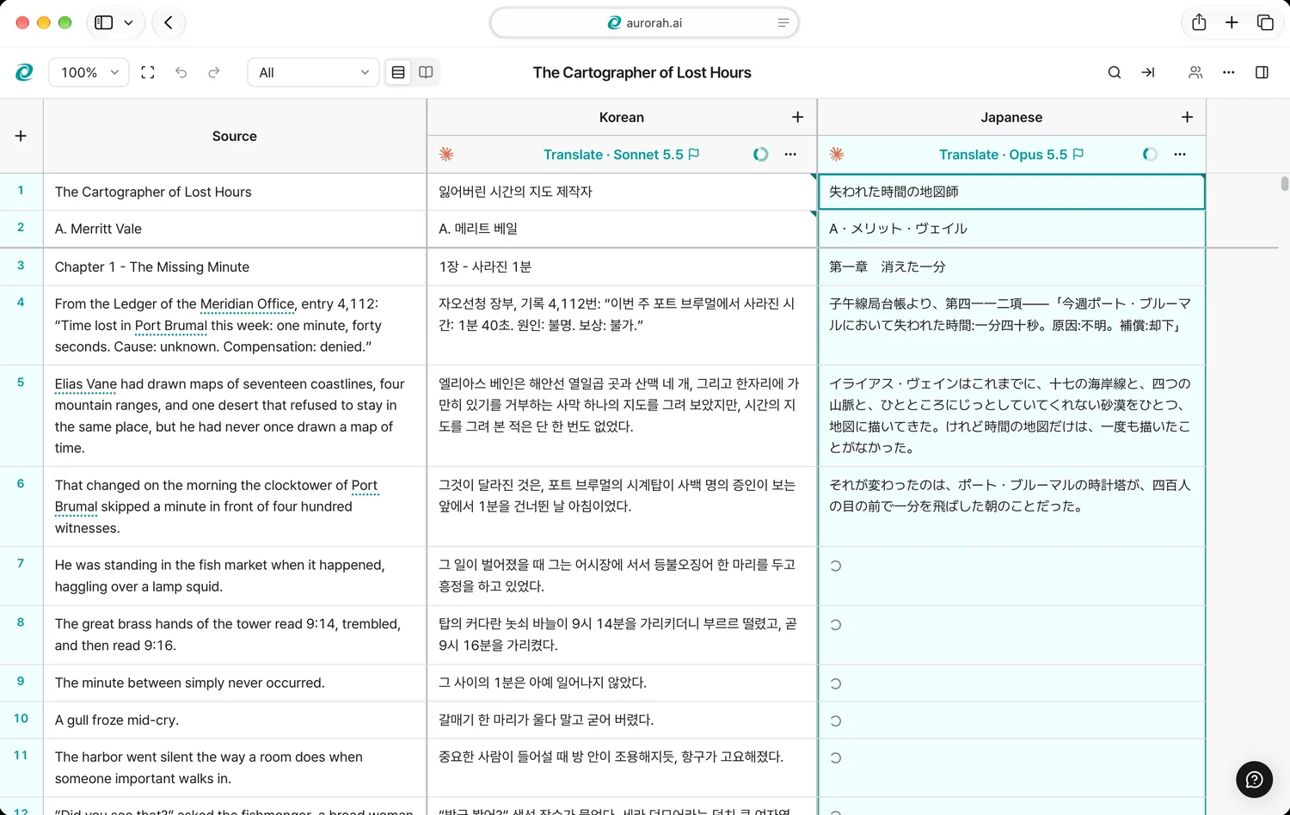The image size is (1290, 815).
Task: Click the Japanese column spark icon
Action: [x=837, y=155]
